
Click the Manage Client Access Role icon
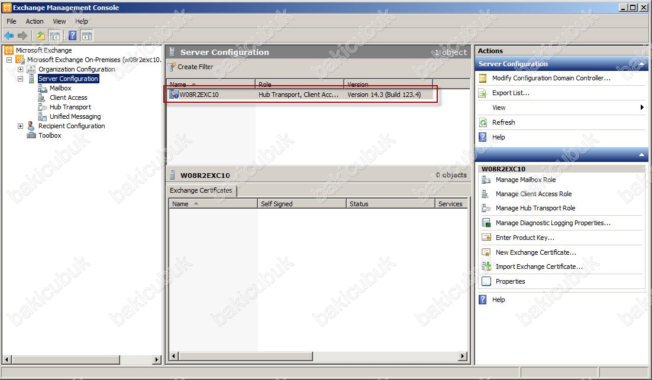485,194
